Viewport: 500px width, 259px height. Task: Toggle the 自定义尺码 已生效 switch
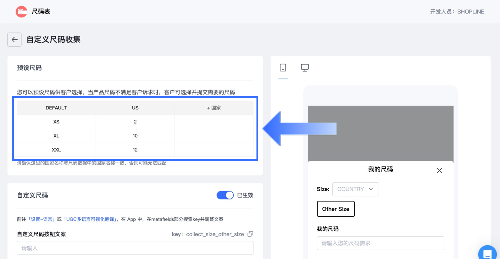[225, 195]
